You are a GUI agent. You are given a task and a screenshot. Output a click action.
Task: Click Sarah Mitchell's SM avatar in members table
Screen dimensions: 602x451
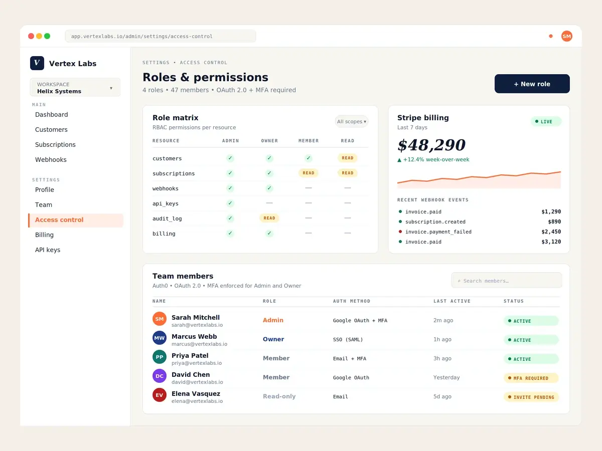tap(160, 319)
